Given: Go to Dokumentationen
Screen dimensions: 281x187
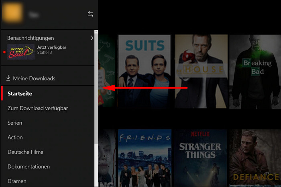Looking at the screenshot, I should pyautogui.click(x=29, y=166).
